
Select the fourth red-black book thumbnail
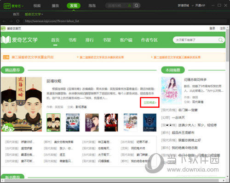tap(111, 122)
